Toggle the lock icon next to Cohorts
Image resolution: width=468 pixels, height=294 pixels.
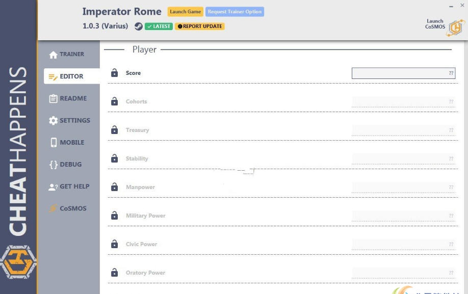pos(114,101)
